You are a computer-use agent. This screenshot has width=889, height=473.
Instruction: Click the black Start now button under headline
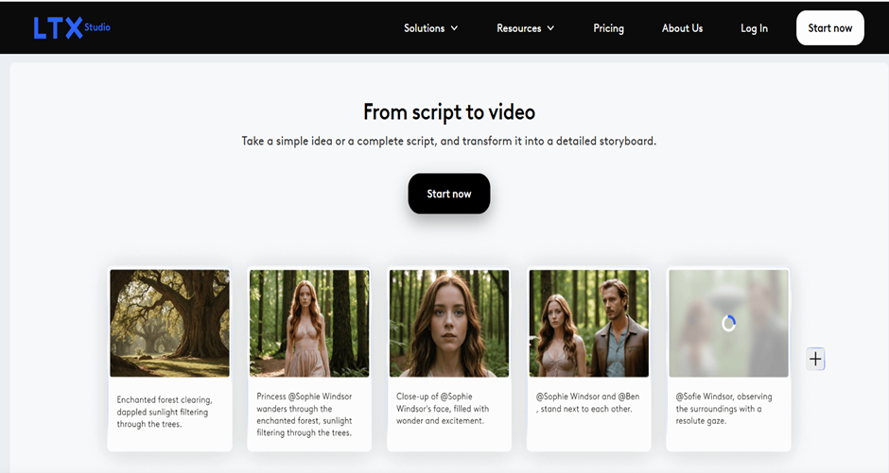click(x=449, y=194)
